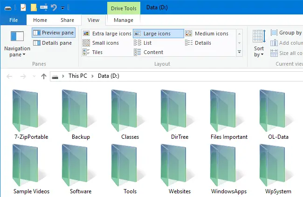Click the Properties checkmark icon in quick access toolbar
The width and height of the screenshot is (303, 197).
23,8
